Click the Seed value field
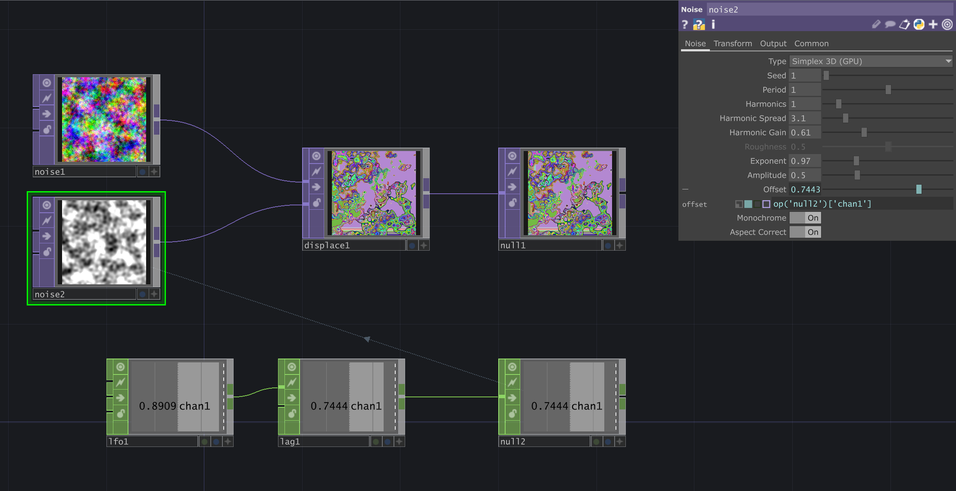 [x=805, y=76]
